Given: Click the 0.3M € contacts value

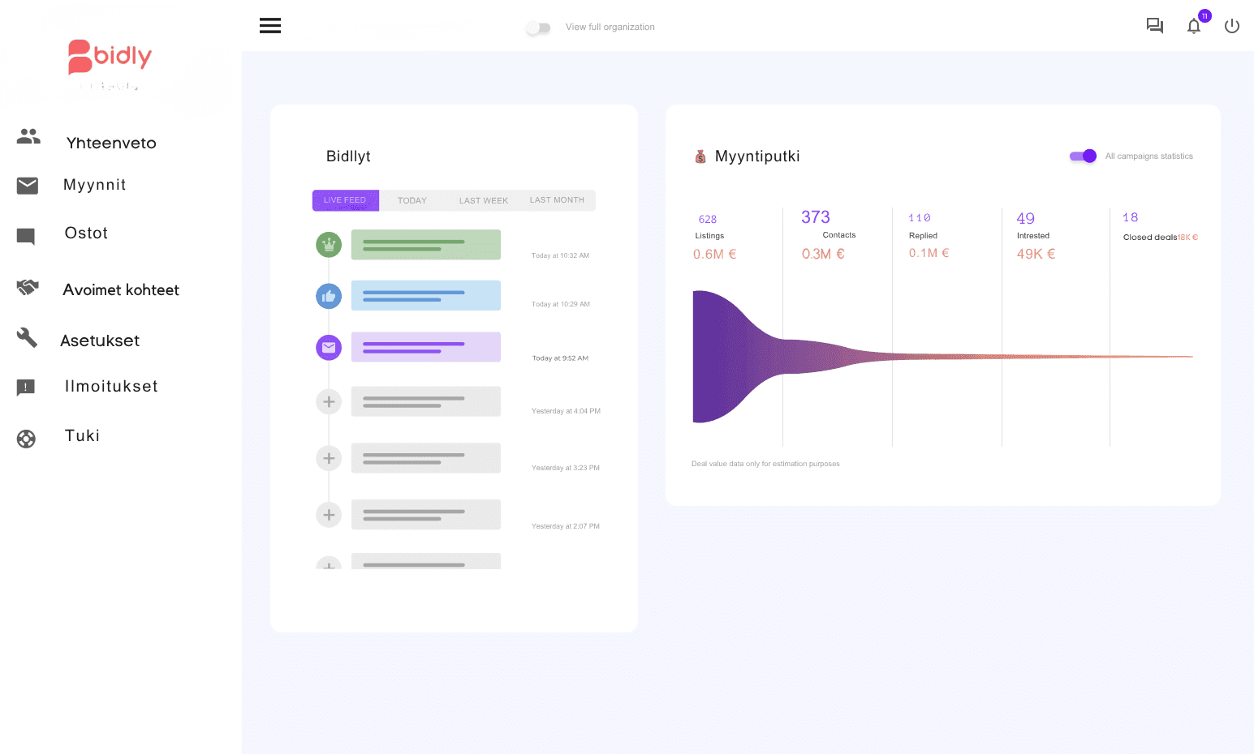Looking at the screenshot, I should (x=824, y=254).
